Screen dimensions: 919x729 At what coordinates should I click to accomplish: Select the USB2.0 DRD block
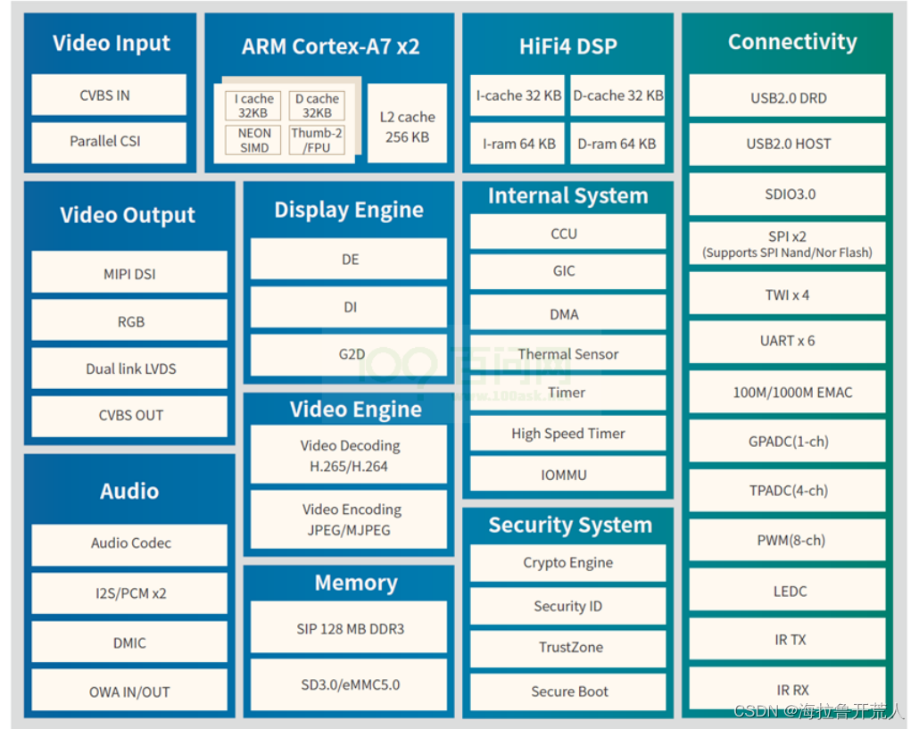(788, 95)
